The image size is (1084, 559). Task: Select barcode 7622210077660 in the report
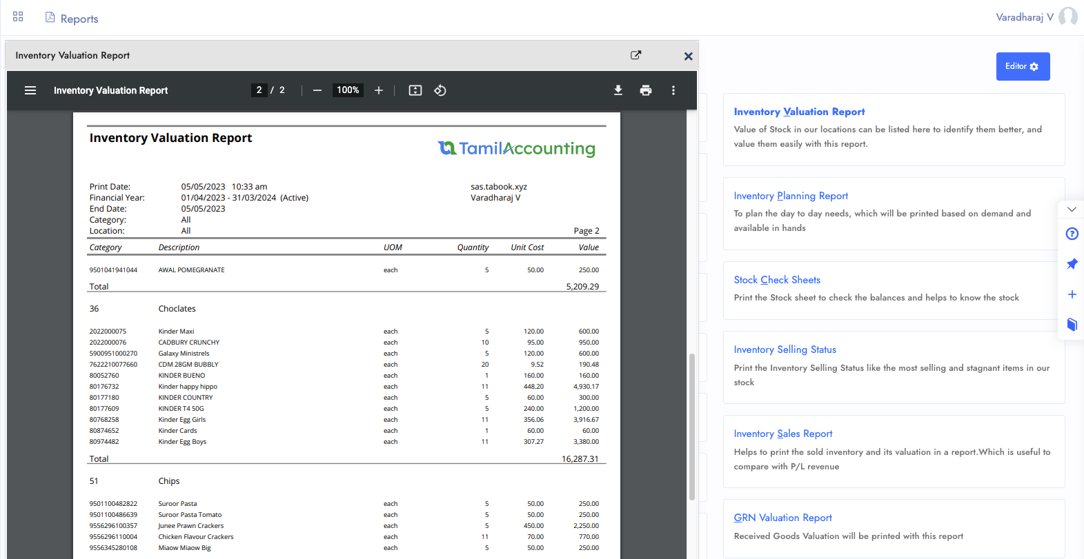click(x=113, y=365)
